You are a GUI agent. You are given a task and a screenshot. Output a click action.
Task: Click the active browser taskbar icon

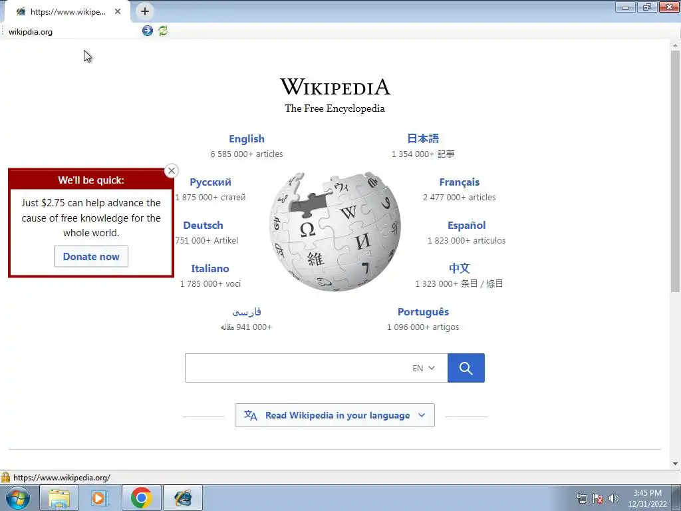[183, 498]
